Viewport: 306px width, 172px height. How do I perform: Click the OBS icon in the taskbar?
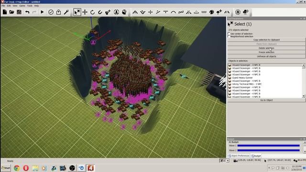72,168
